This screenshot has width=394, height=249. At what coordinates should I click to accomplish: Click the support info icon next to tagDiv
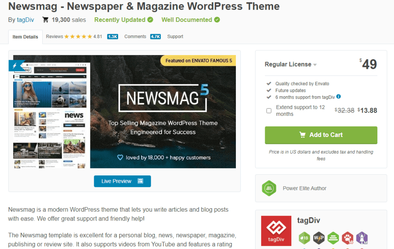pos(339,97)
